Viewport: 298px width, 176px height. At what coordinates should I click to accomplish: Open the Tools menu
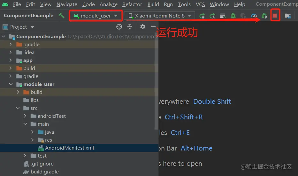(x=184, y=4)
